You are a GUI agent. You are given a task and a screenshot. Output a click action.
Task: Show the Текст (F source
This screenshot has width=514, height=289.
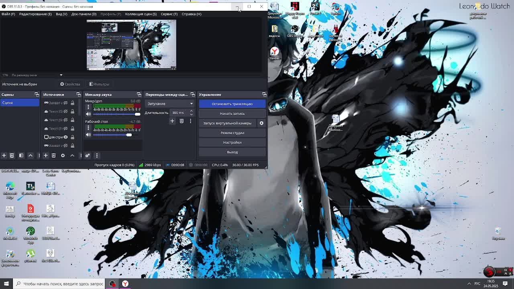point(65,128)
